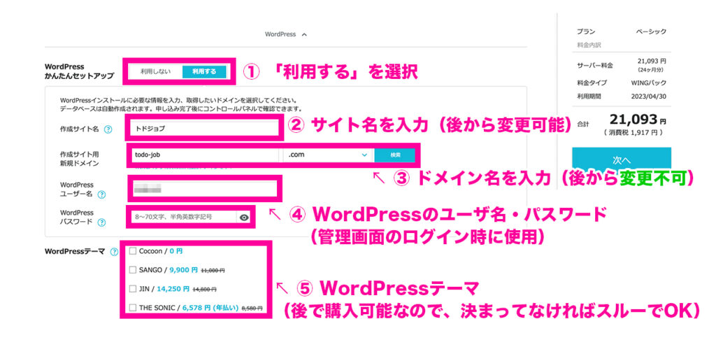
Task: Open help icon beside WordPress パスワード
Action: pyautogui.click(x=101, y=222)
